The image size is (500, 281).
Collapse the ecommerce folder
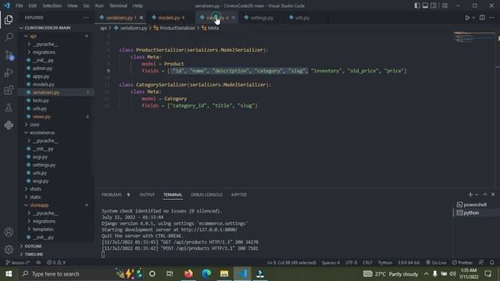coord(42,133)
